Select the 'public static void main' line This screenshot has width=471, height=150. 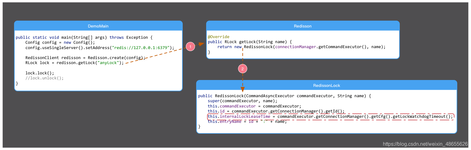tap(84, 37)
